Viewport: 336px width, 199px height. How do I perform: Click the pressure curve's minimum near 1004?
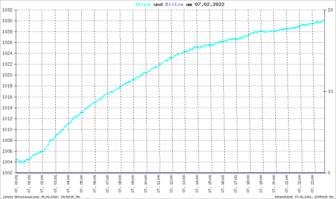click(21, 163)
